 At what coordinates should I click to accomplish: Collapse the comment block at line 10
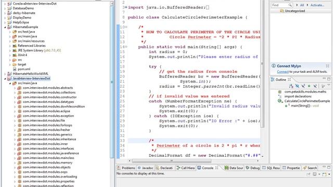tap(126, 27)
